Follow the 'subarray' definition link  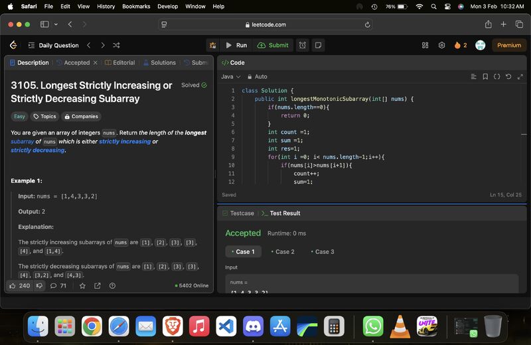point(23,141)
